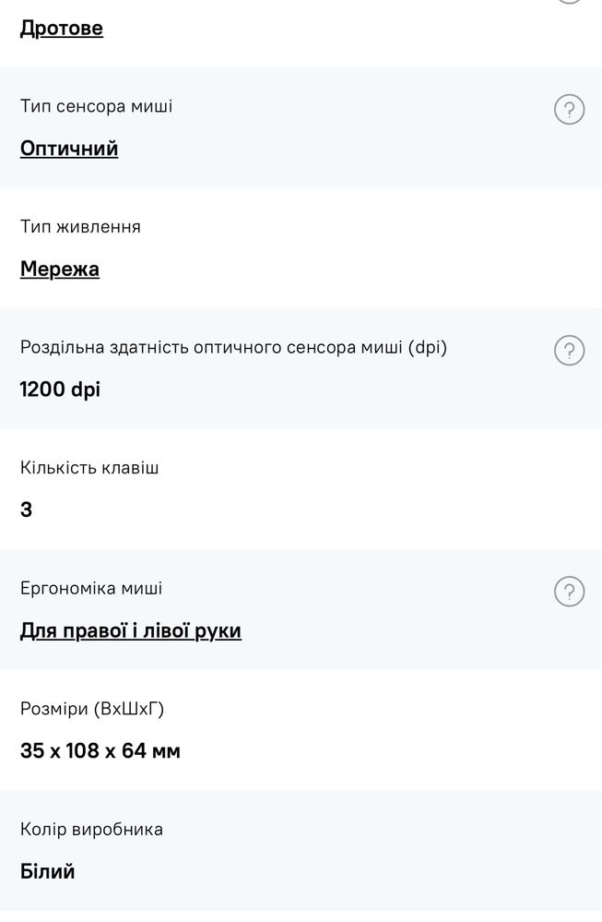Tap the partially visible help icon above Дротове
The width and height of the screenshot is (602, 922).
tap(569, 2)
